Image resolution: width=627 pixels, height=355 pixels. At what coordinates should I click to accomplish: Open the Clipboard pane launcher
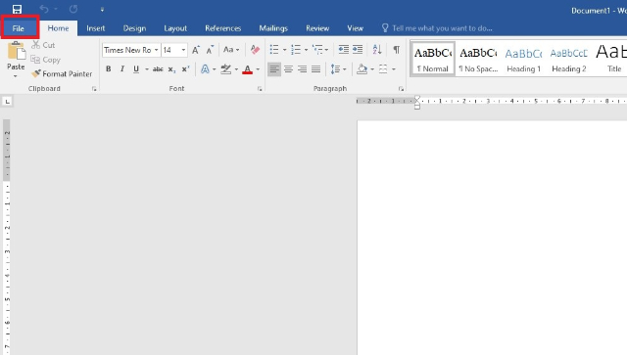point(94,89)
